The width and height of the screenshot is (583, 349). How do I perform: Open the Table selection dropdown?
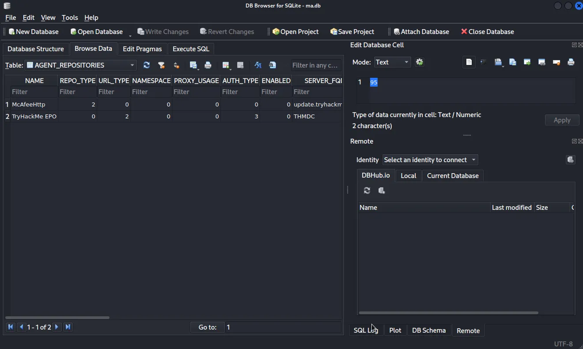click(x=81, y=65)
